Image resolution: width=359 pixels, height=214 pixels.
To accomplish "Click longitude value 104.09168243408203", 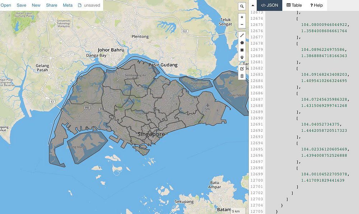I will coord(324,74).
